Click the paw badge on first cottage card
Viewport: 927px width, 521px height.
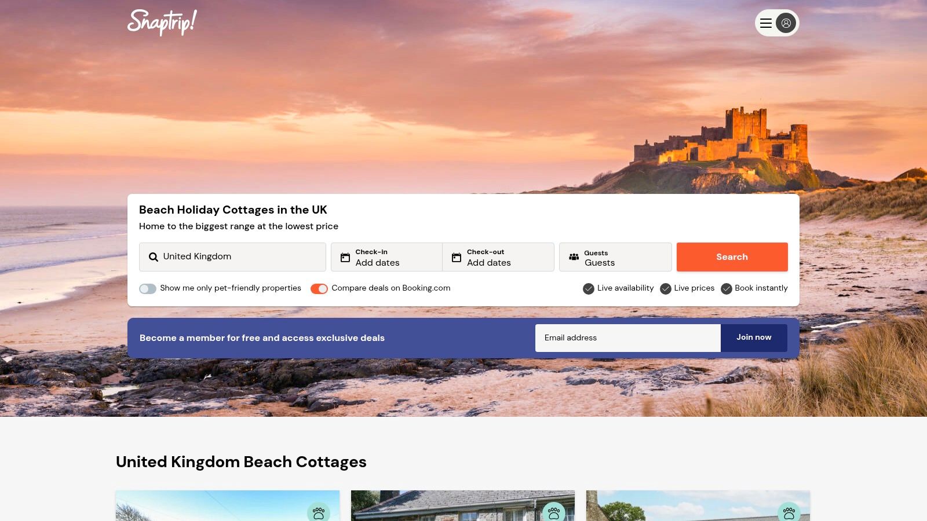(x=319, y=513)
